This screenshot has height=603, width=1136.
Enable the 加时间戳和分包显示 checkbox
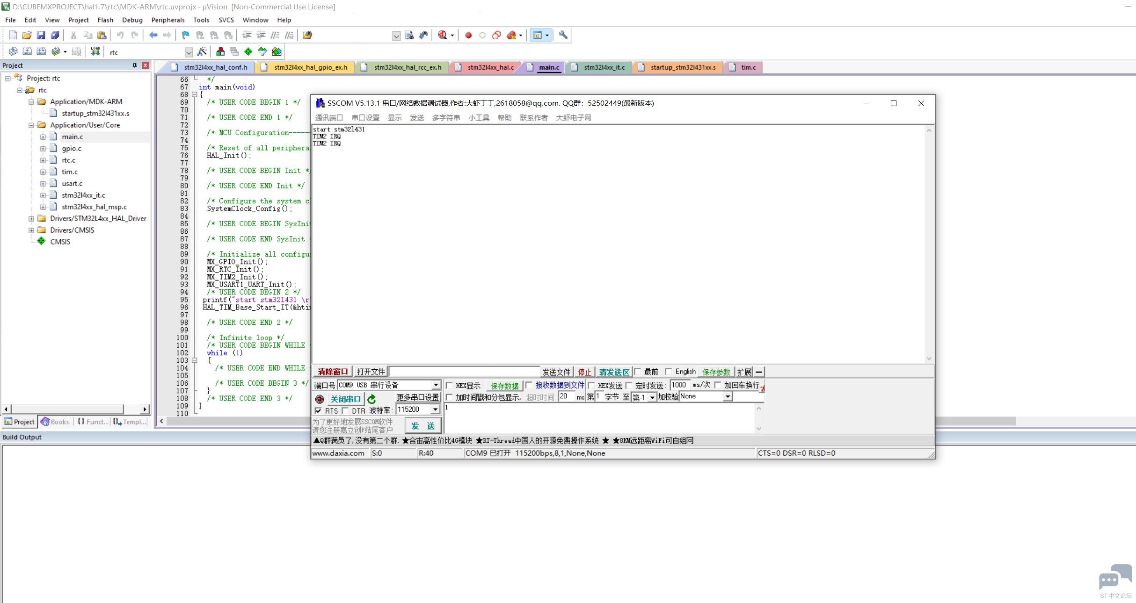click(450, 397)
